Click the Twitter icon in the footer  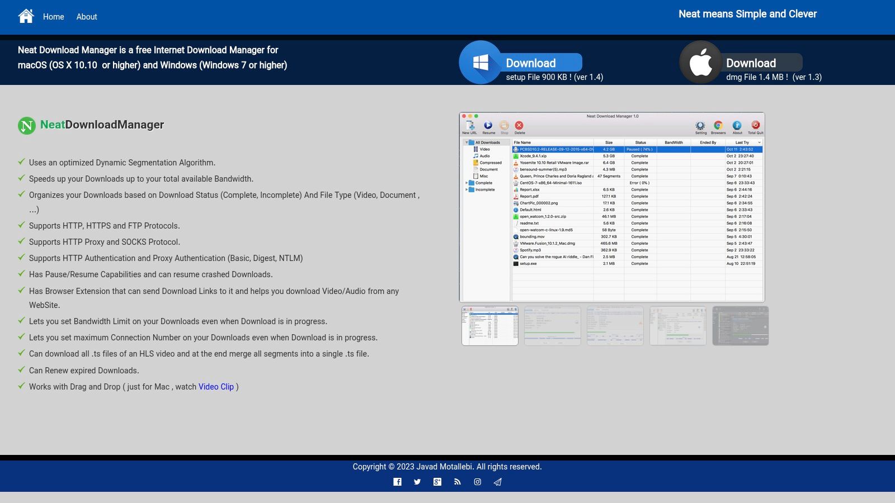pos(417,482)
